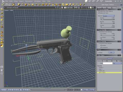
Task: Click the bottom gold icon of the left toolbar
Action: 2,46
